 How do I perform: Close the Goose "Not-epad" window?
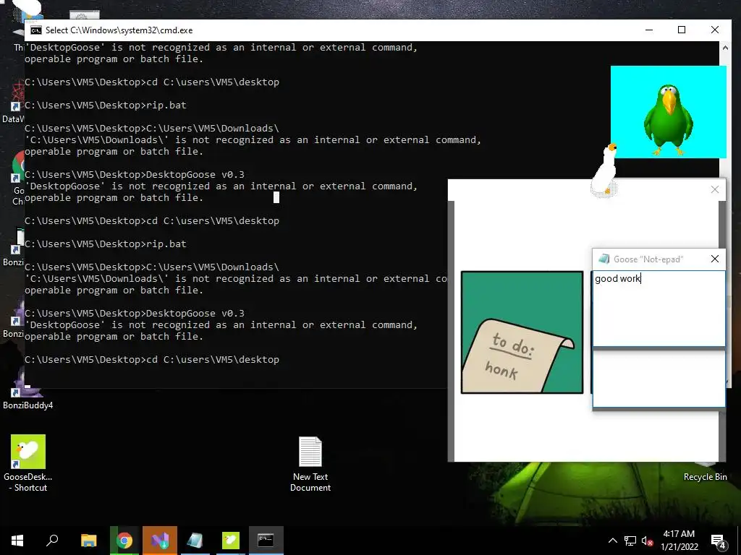[714, 259]
